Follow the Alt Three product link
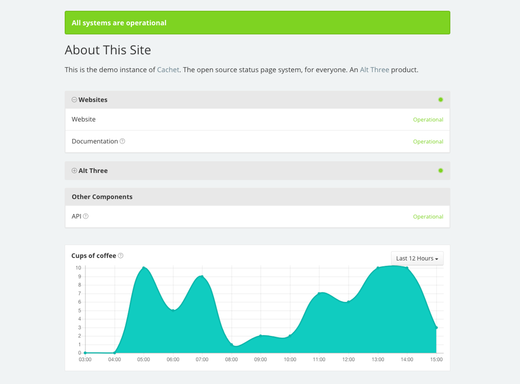The width and height of the screenshot is (520, 384). coord(374,69)
